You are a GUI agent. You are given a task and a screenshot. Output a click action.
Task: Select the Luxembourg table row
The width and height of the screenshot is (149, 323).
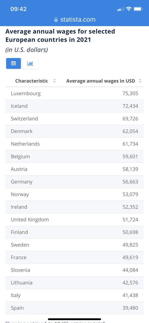click(x=74, y=93)
